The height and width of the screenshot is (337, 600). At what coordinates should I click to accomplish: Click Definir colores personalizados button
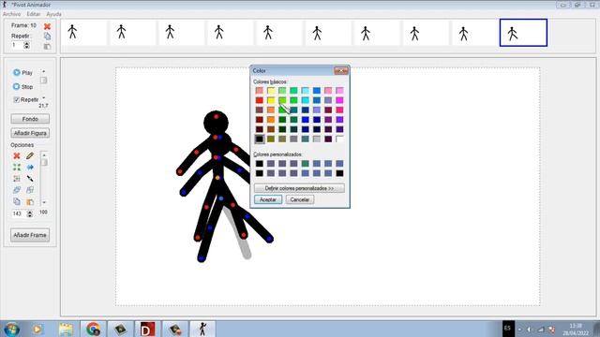299,188
